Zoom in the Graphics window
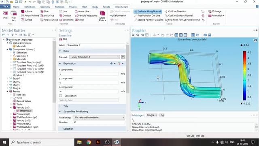Screen dimensions: 259x146 pyautogui.click(x=133, y=35)
